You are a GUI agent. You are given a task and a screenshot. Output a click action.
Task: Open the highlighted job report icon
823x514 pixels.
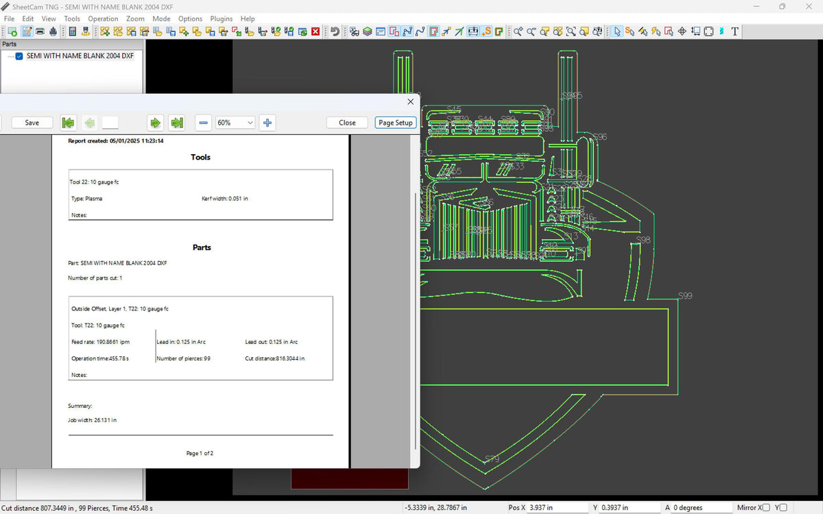27,32
